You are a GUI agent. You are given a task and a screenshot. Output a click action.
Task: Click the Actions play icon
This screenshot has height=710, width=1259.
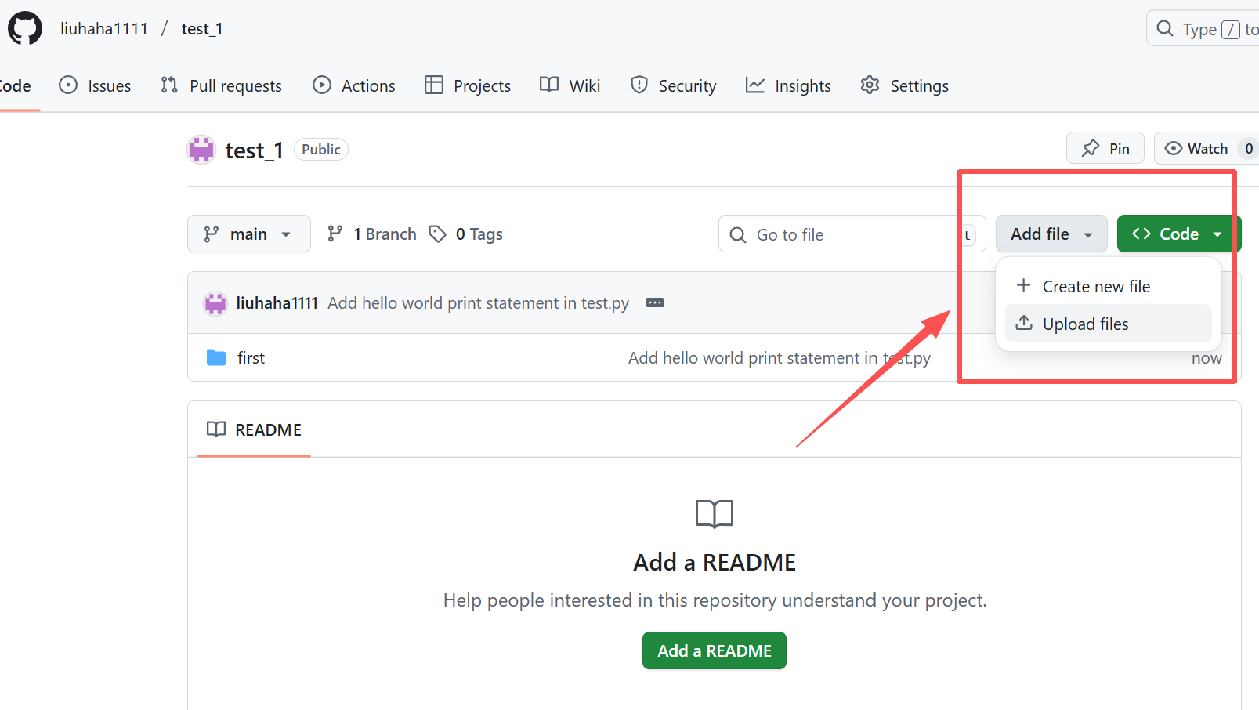[x=322, y=85]
